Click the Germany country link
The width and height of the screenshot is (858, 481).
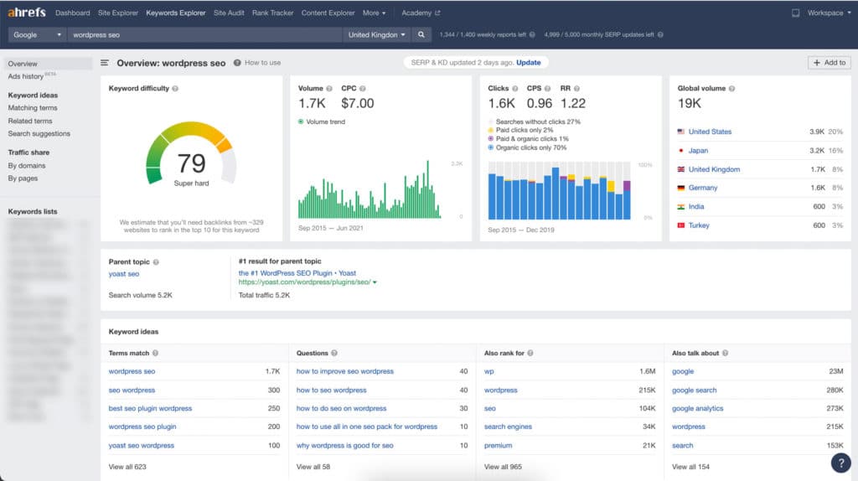(x=703, y=188)
